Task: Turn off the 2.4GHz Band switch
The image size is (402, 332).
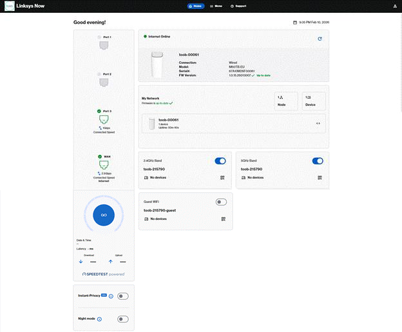Action: [x=220, y=161]
